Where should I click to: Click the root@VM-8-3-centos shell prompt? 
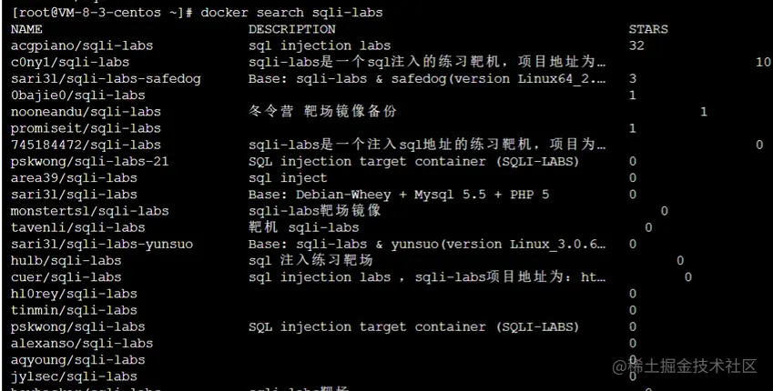[x=88, y=13]
